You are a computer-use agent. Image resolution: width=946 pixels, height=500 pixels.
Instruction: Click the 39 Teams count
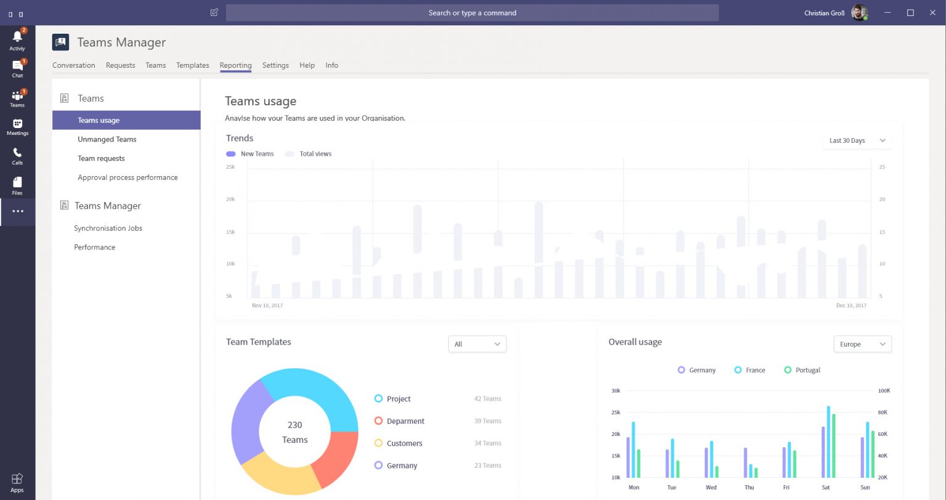(x=488, y=421)
